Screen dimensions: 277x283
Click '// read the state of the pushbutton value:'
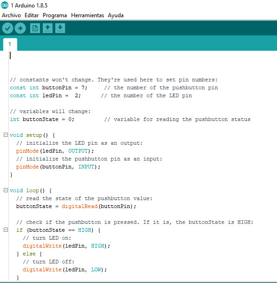(x=84, y=198)
